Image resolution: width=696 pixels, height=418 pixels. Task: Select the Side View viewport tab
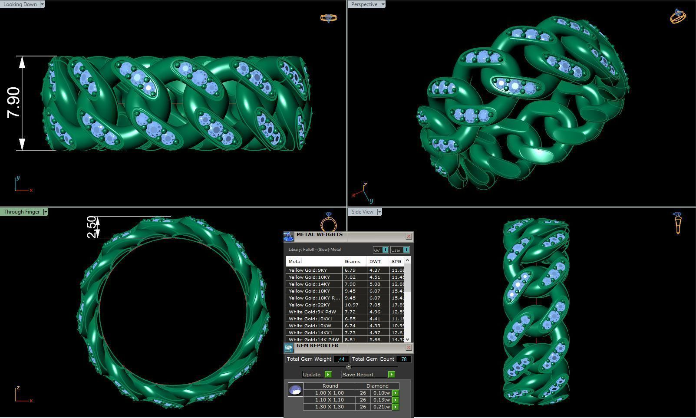(x=362, y=212)
